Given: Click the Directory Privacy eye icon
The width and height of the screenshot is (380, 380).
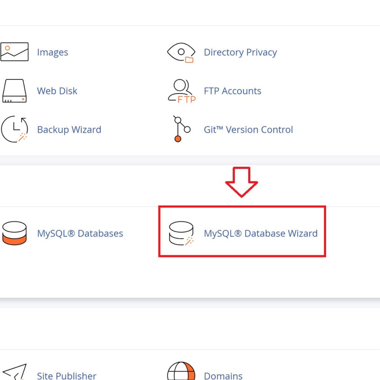Looking at the screenshot, I should [x=181, y=53].
